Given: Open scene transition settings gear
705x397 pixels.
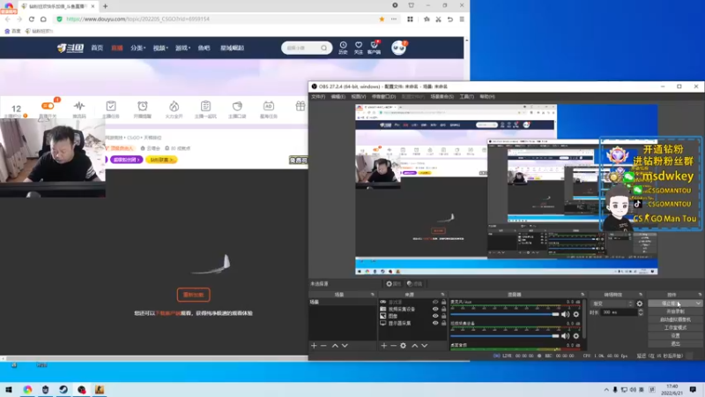Looking at the screenshot, I should coord(640,303).
